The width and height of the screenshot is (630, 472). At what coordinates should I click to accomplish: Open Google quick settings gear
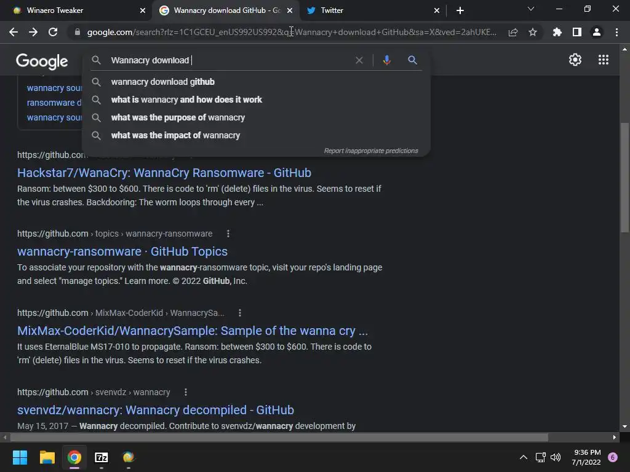tap(575, 60)
